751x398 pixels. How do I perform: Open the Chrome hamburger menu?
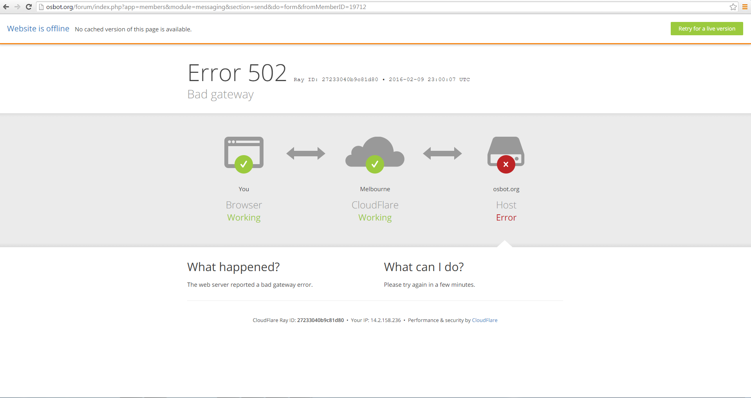point(745,7)
